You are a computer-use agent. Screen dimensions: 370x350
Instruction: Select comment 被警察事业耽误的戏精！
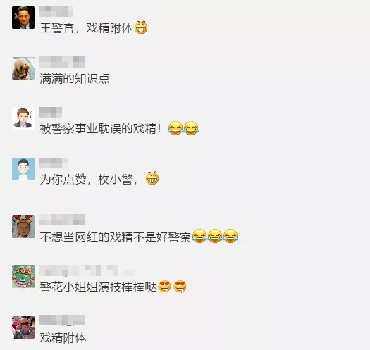tap(100, 129)
